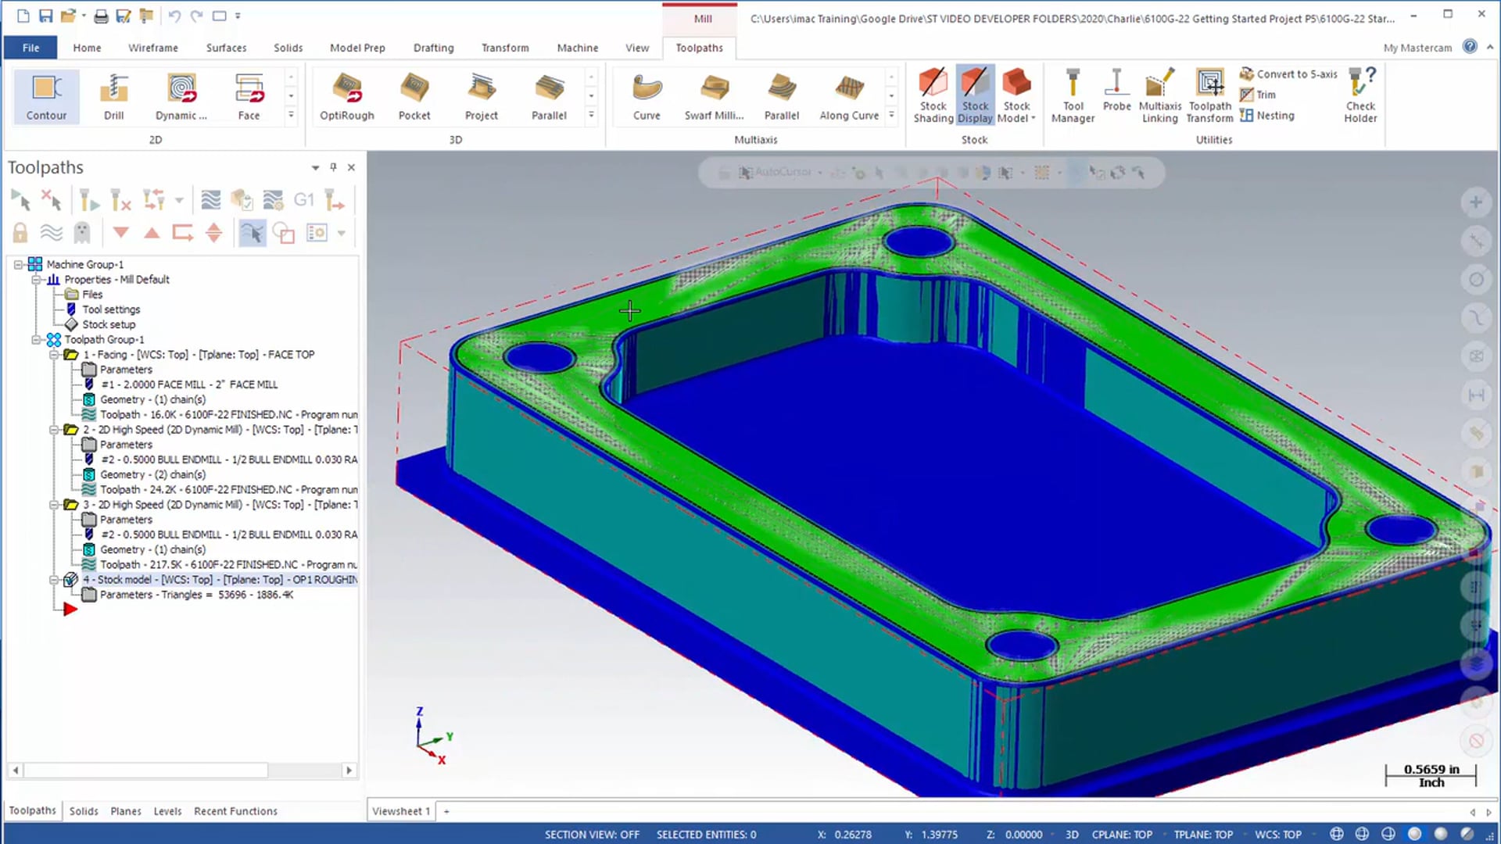This screenshot has width=1501, height=844.
Task: Save the file from quick access toolbar
Action: (x=45, y=16)
